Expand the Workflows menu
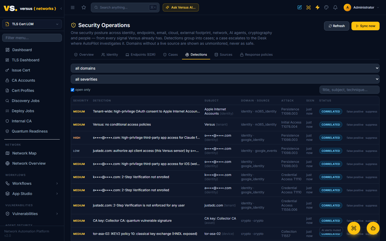 pyautogui.click(x=32, y=183)
